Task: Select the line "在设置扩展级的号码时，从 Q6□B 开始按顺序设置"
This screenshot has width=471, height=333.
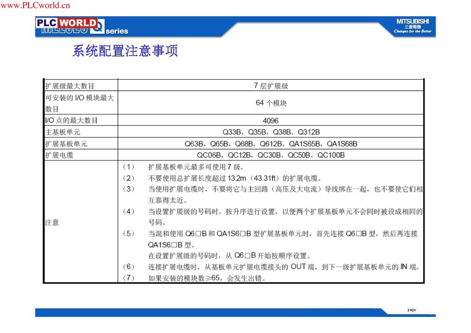Action: pos(229,256)
